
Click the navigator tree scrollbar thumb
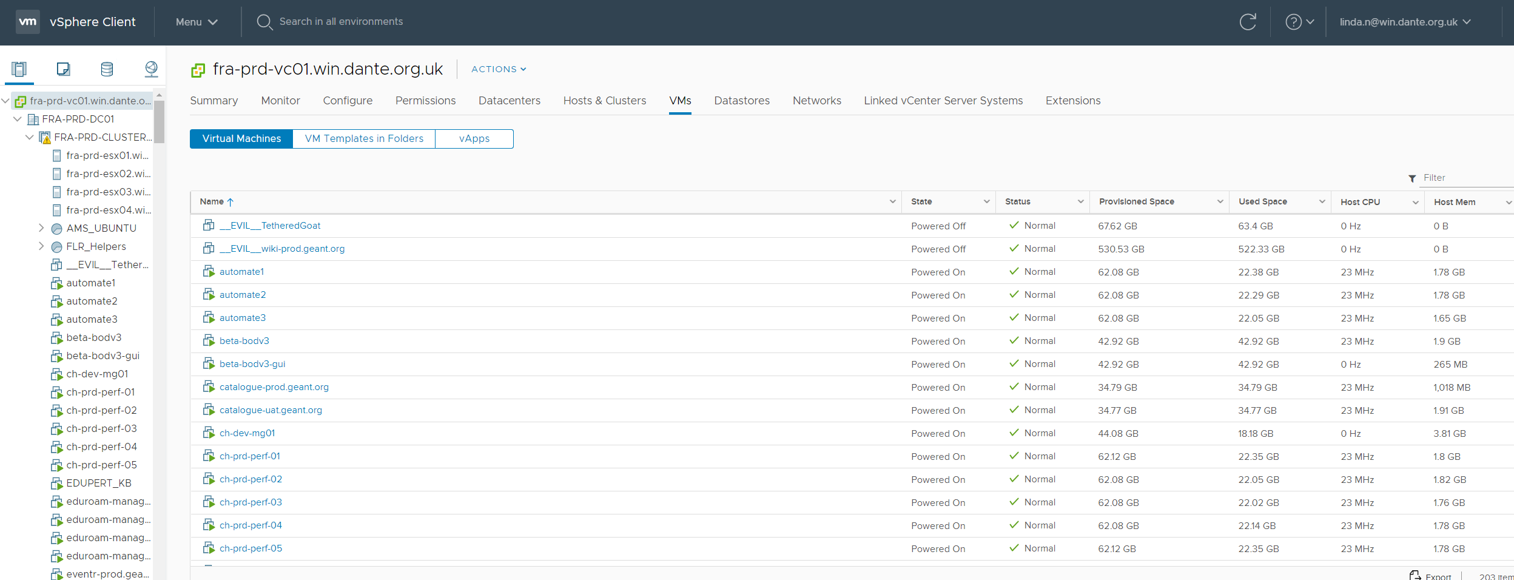160,122
